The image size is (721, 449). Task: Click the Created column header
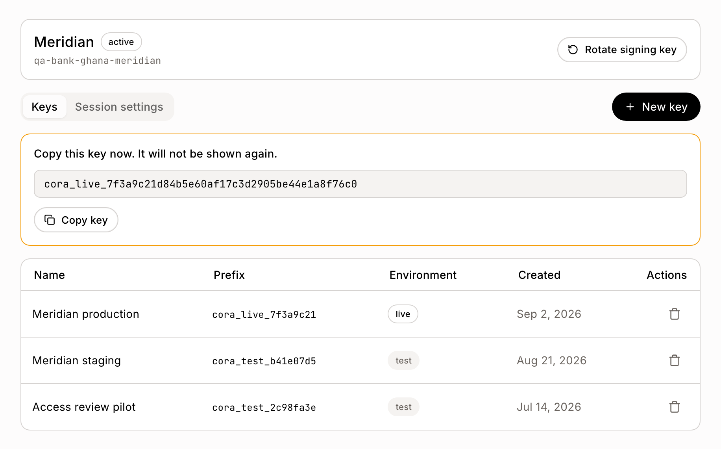tap(540, 275)
